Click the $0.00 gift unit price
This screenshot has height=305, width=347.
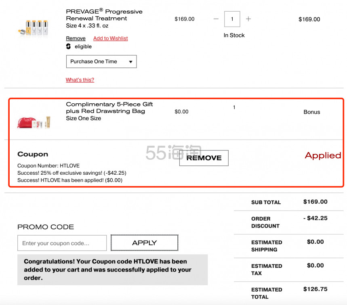[x=181, y=112]
